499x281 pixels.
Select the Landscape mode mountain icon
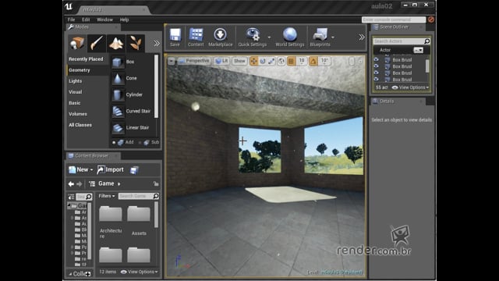(116, 43)
